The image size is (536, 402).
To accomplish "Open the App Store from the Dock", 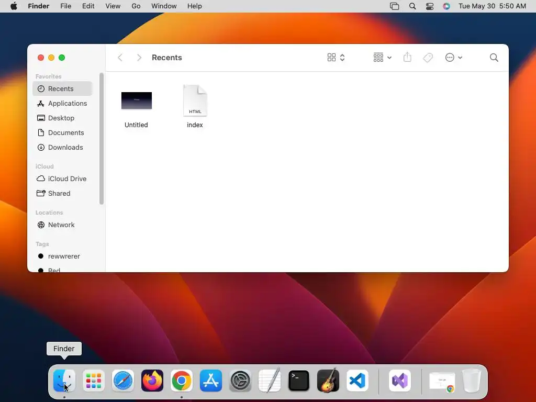I will (211, 381).
